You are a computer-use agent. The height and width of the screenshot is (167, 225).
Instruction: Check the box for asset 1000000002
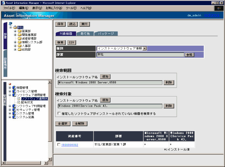pyautogui.click(x=59, y=145)
